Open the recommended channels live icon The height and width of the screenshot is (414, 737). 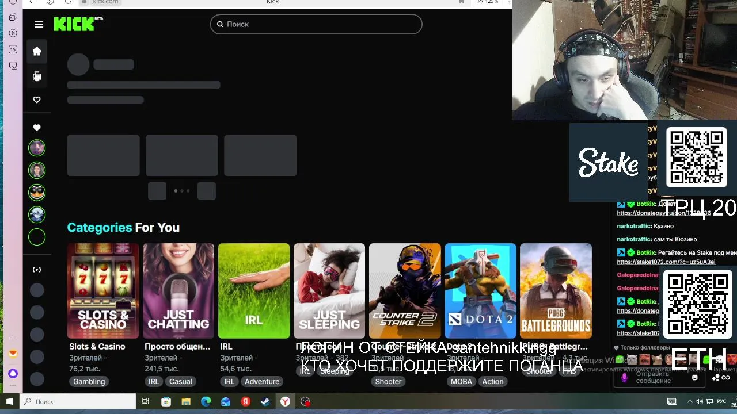click(x=37, y=270)
